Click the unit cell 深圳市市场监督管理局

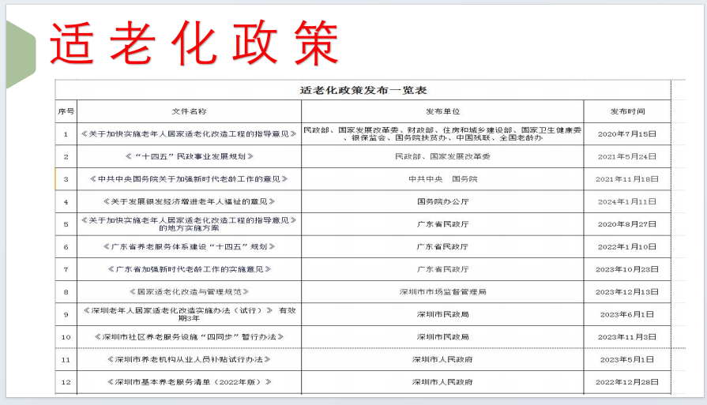click(x=442, y=291)
